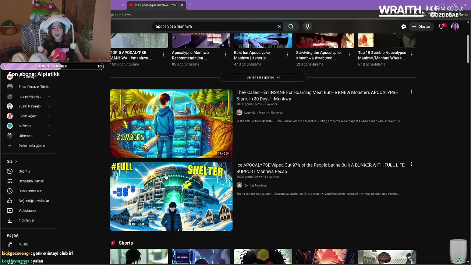
Task: Open Best Ice Apocalypse Manhwa short title
Action: [252, 55]
